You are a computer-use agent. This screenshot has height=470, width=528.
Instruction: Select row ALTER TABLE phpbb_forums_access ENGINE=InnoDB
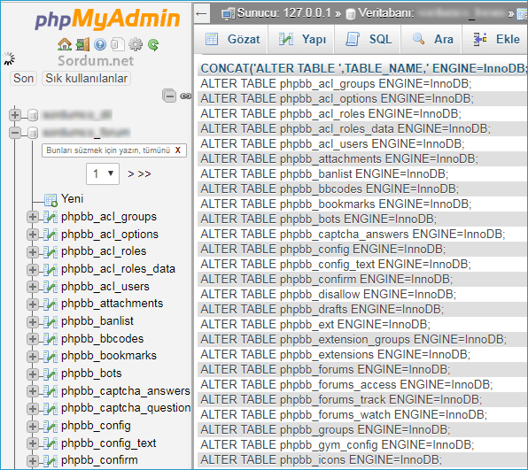coord(362,384)
